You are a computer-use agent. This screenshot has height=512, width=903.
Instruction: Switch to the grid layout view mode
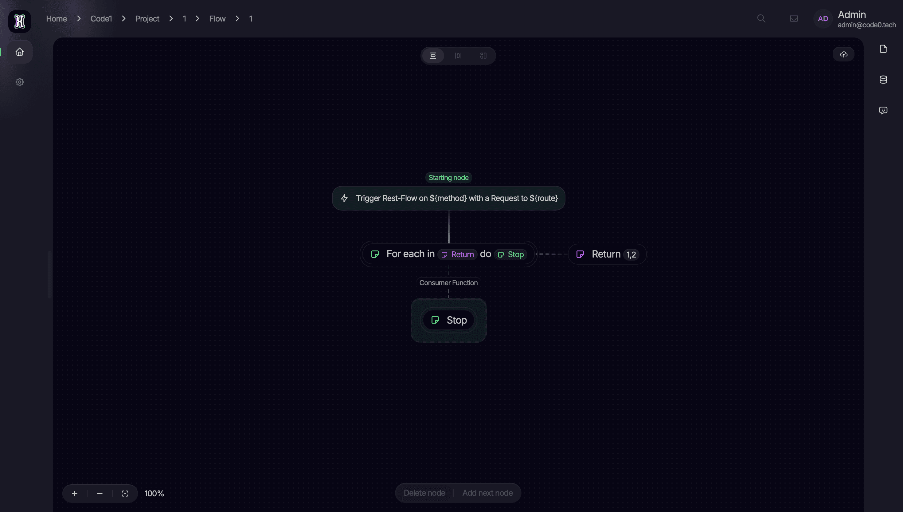pos(483,56)
